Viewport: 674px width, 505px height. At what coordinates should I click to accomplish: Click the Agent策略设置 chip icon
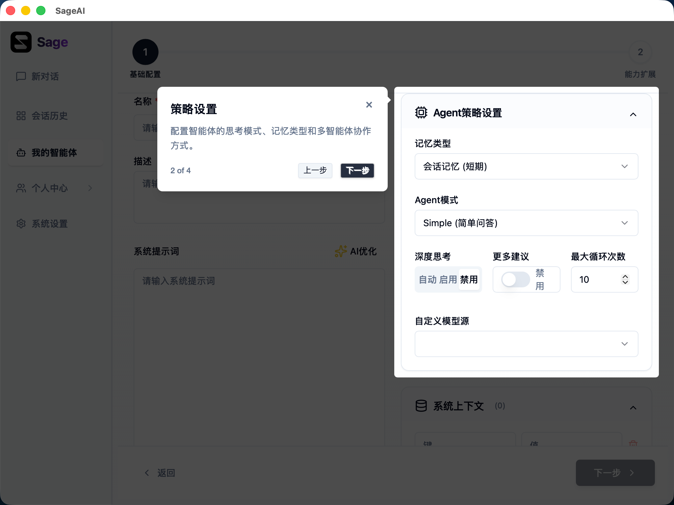pos(421,112)
